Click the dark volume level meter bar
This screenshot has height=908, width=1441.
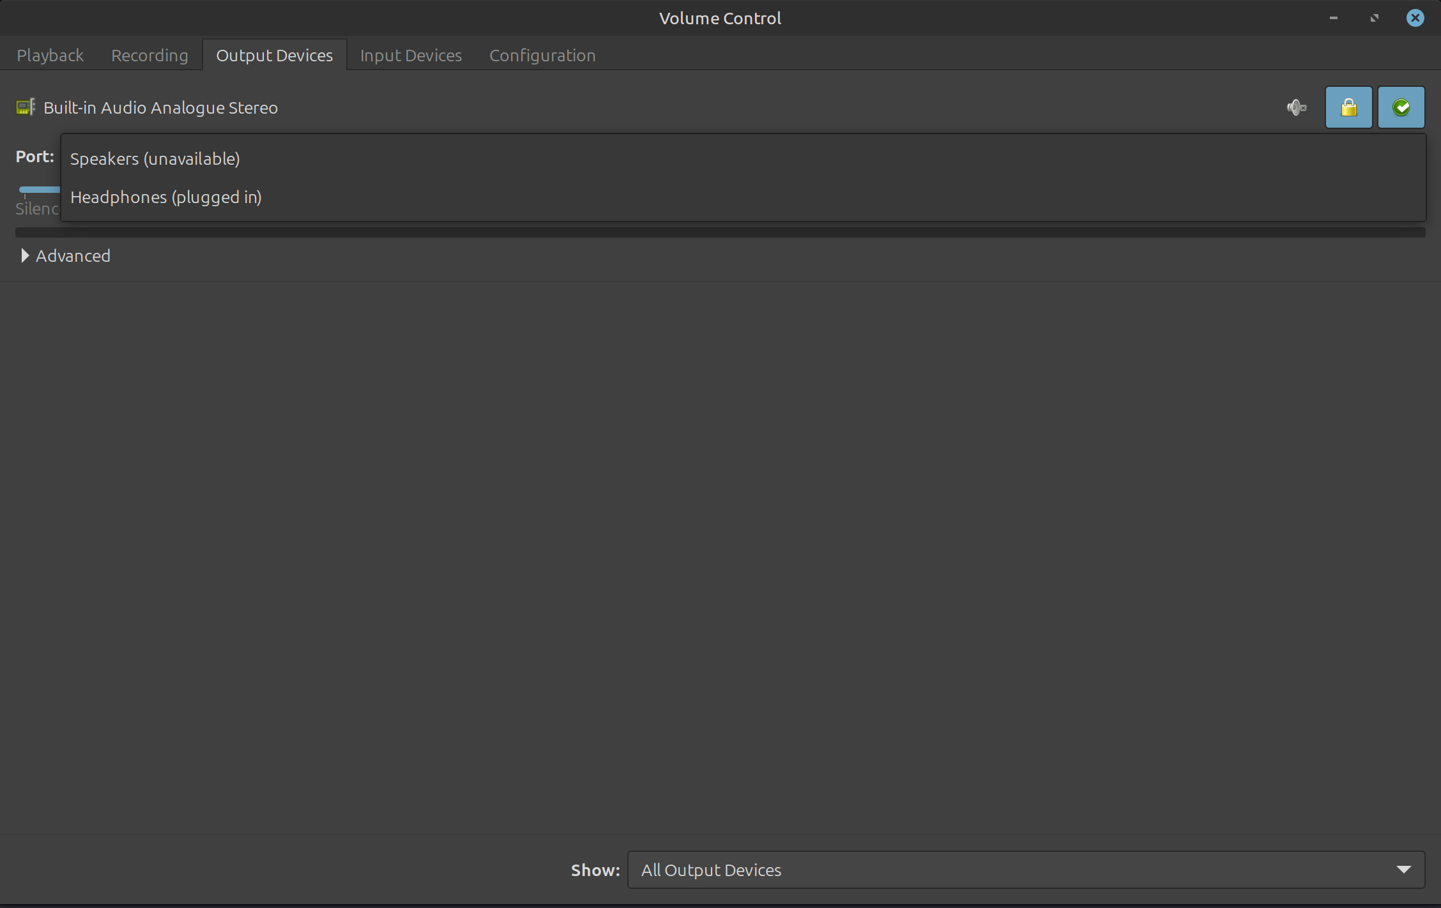[x=720, y=232]
